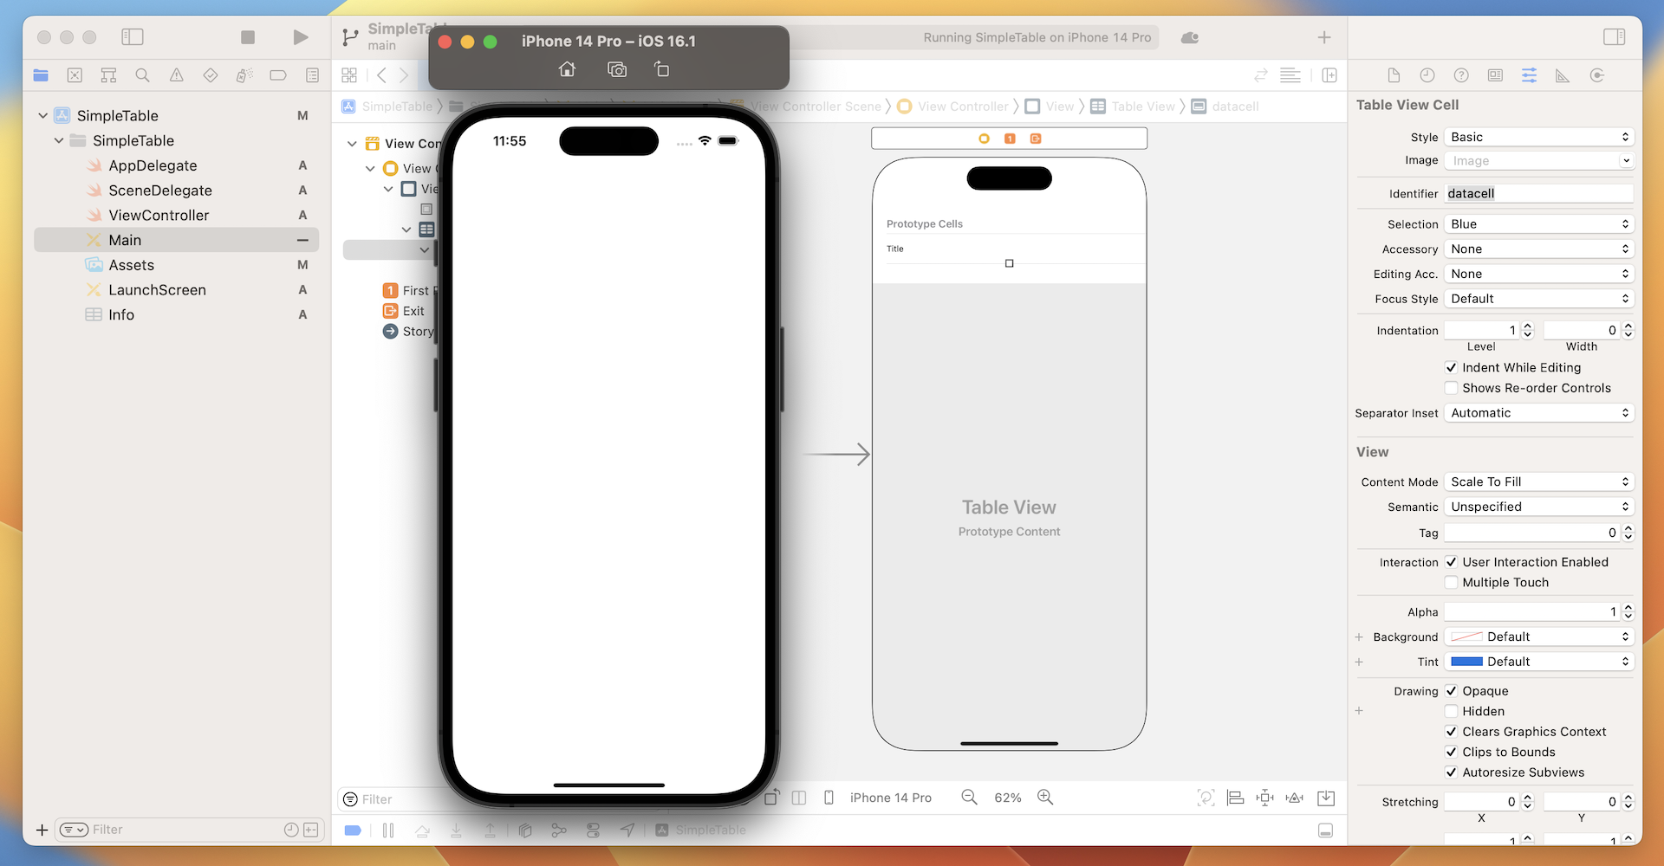
Task: Enable Shows Re-order Controls
Action: [1452, 388]
